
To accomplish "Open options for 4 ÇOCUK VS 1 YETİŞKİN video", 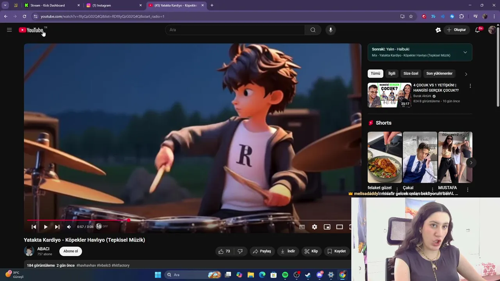I will pos(470,86).
